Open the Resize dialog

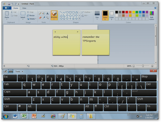pyautogui.click(x=31, y=16)
